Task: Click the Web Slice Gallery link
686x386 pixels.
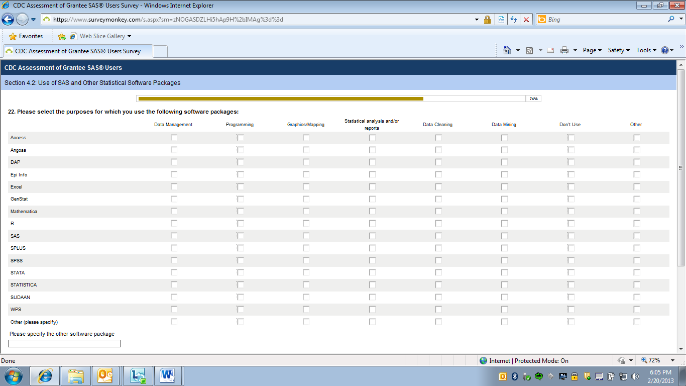Action: [x=102, y=36]
